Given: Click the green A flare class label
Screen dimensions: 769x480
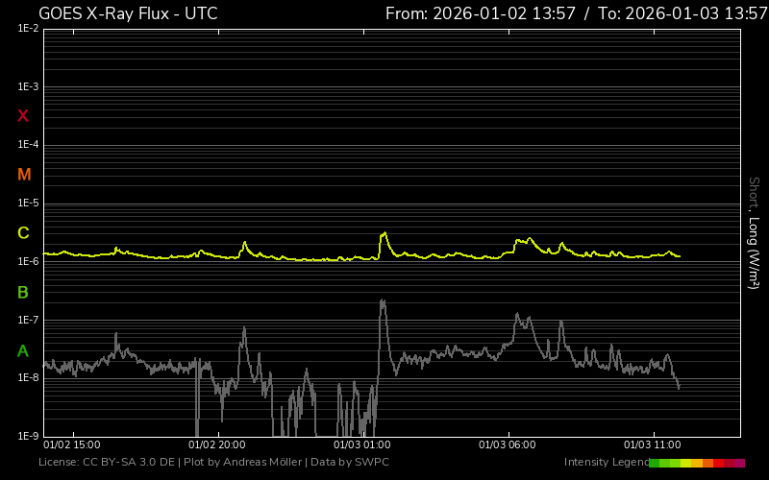Looking at the screenshot, I should [x=23, y=350].
